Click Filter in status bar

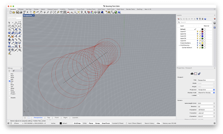point(158,123)
